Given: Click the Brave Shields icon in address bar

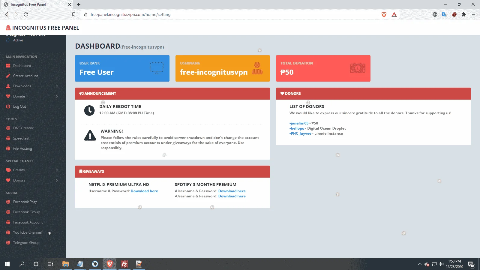Looking at the screenshot, I should point(384,14).
